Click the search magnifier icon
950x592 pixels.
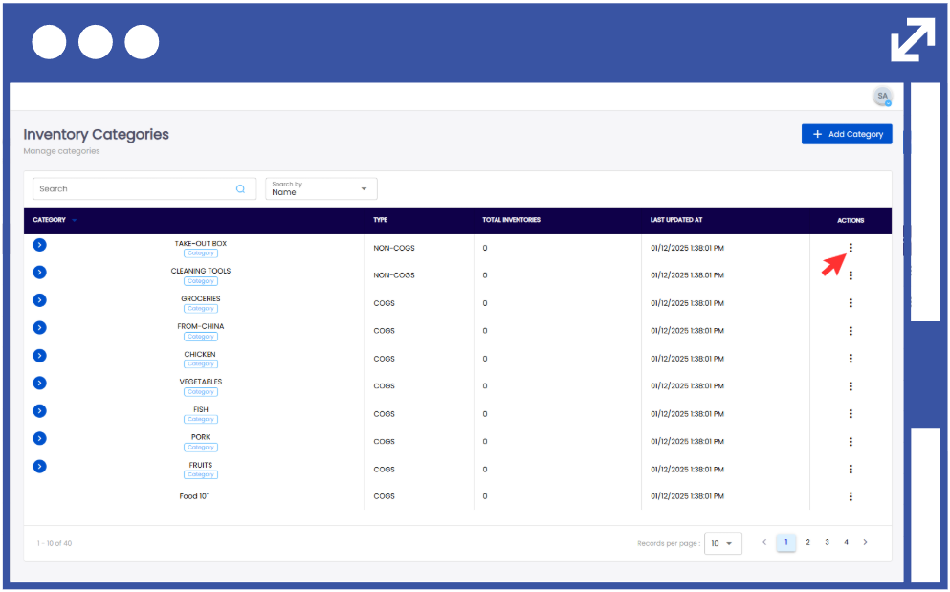click(240, 189)
